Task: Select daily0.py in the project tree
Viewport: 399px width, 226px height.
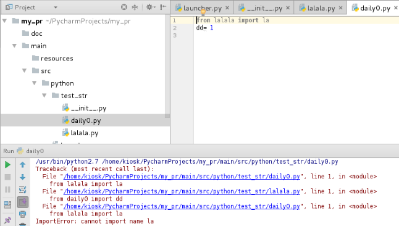Action: 86,120
